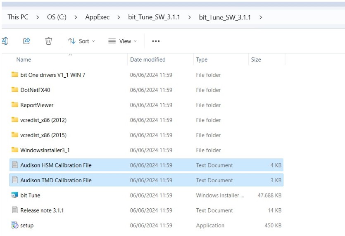Select Audison HSM Calibration File name

tap(56, 165)
